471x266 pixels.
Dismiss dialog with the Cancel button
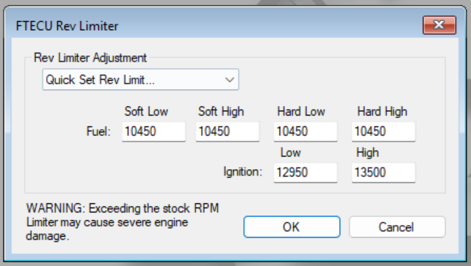[397, 227]
